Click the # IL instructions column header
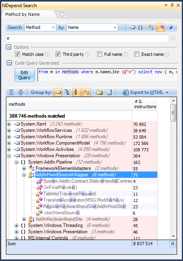This screenshot has width=183, height=261. (x=145, y=104)
